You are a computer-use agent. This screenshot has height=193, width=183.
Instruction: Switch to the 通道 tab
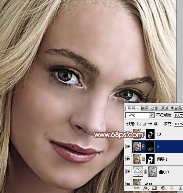pyautogui.click(x=164, y=108)
